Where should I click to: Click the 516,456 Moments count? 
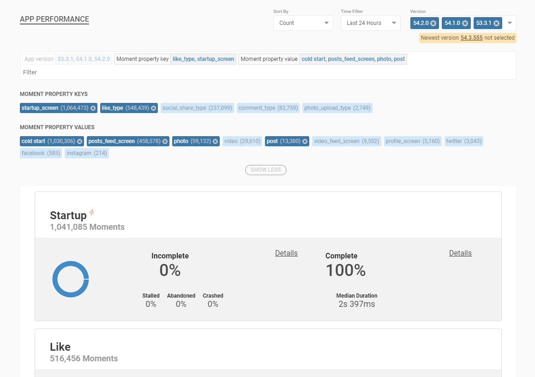click(84, 359)
